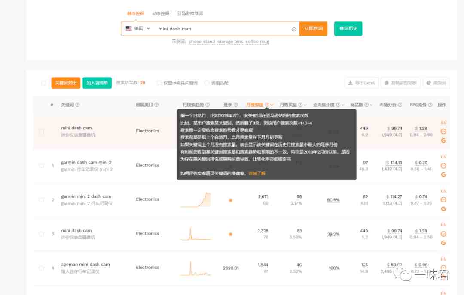Switch to the 动态挖掘 tab
Image resolution: width=464 pixels, height=295 pixels.
pos(161,13)
